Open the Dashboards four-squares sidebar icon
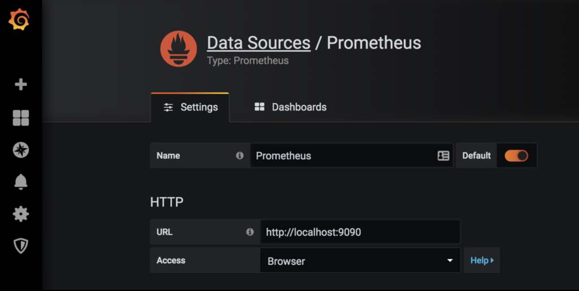The image size is (579, 291). coord(21,118)
